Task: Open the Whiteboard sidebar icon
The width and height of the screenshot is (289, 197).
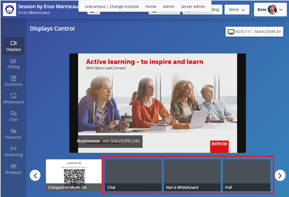Action: [x=13, y=99]
